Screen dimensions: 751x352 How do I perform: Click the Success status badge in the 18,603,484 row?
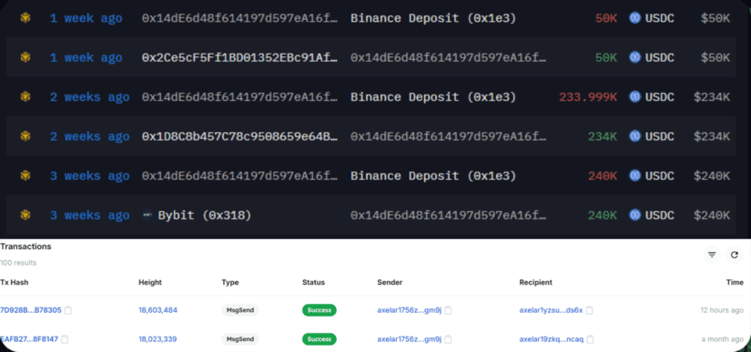320,310
